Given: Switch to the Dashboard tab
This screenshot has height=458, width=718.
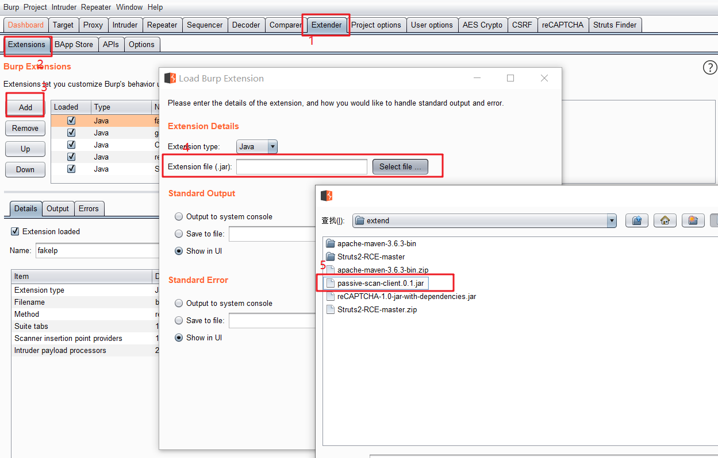Looking at the screenshot, I should [x=26, y=25].
